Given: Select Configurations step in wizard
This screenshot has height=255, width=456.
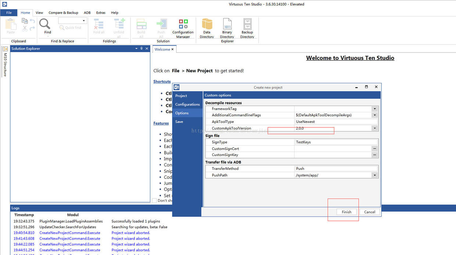Looking at the screenshot, I should (188, 104).
